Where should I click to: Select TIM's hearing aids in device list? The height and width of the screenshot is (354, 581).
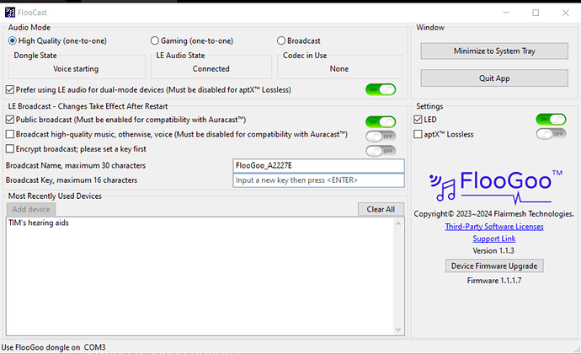[x=39, y=223]
